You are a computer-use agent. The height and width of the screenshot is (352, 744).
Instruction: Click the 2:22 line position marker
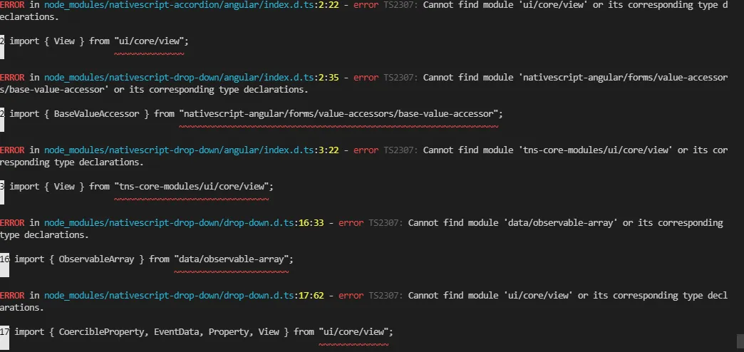pyautogui.click(x=329, y=5)
